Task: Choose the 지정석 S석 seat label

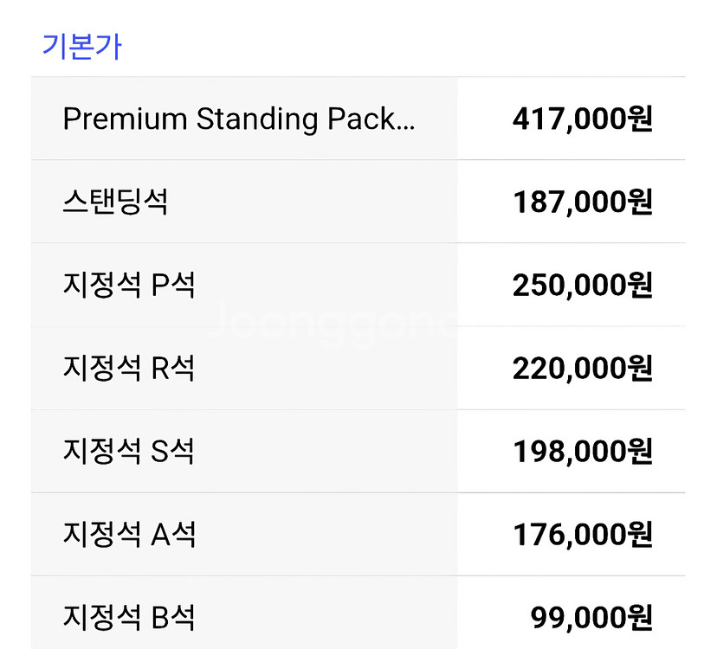Action: coord(129,451)
